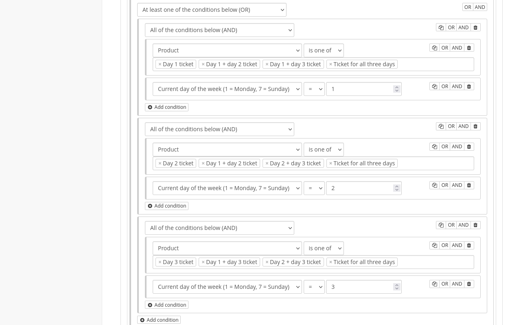Image resolution: width=521 pixels, height=325 pixels.
Task: Open the top-level conditions combo box
Action: coord(212,9)
